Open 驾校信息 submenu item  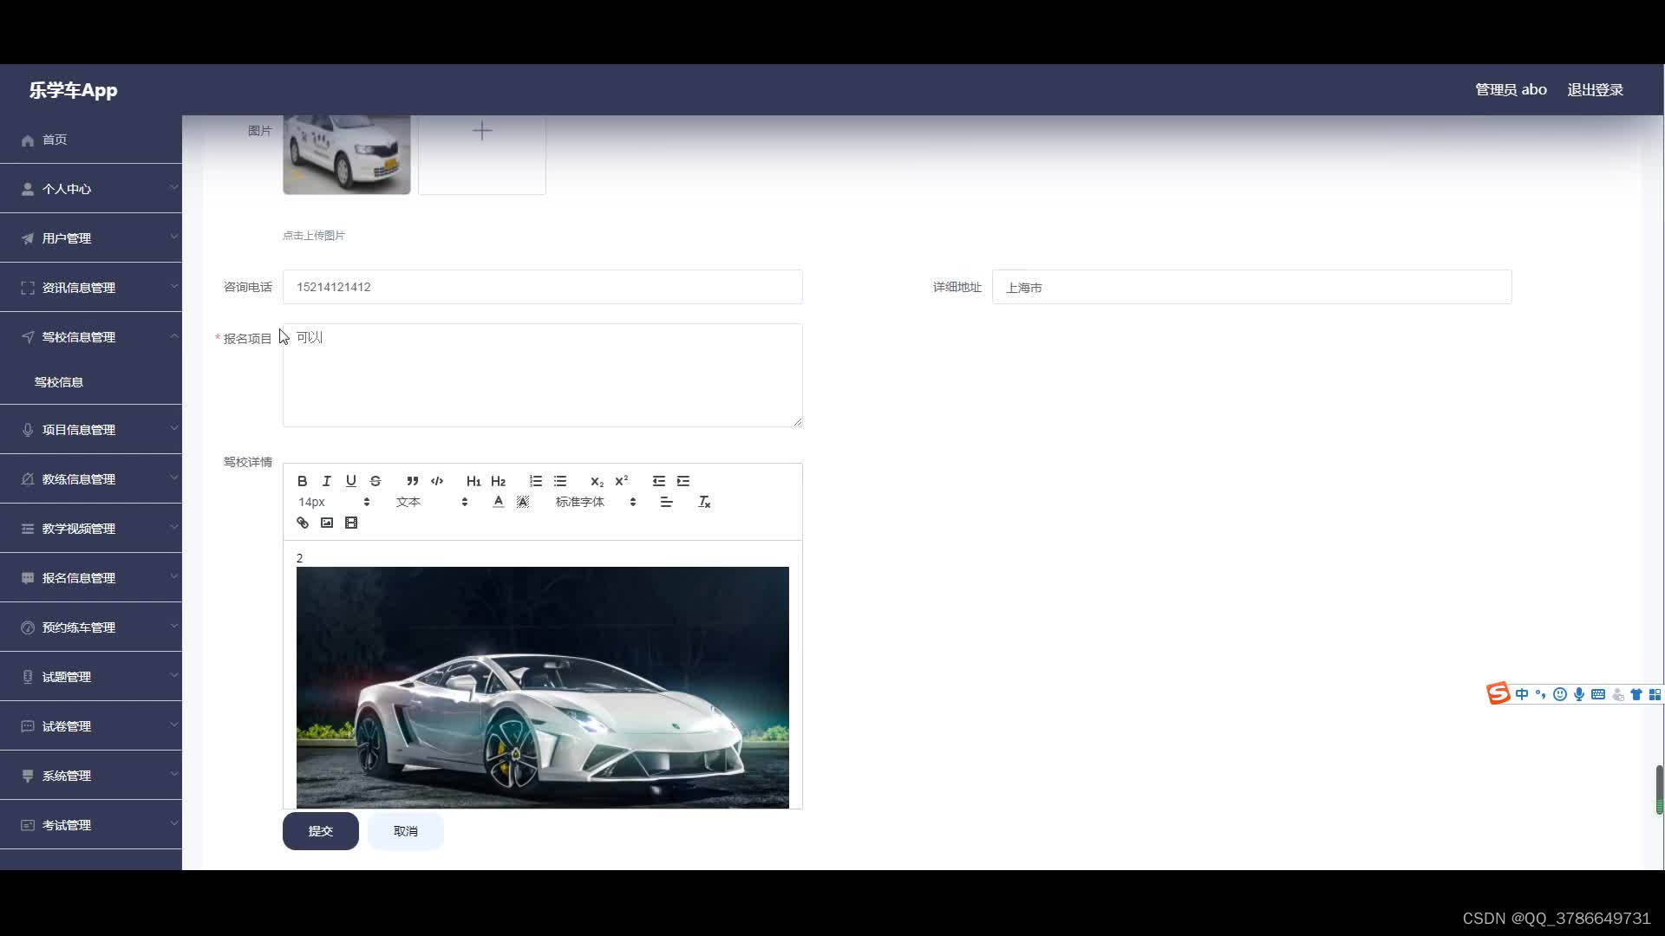(59, 382)
